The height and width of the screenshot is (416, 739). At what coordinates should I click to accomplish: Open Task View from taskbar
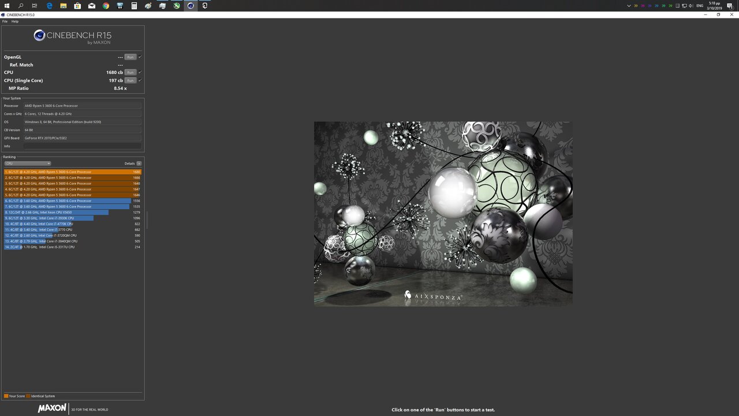pos(35,6)
